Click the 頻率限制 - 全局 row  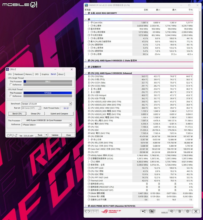[139, 165]
